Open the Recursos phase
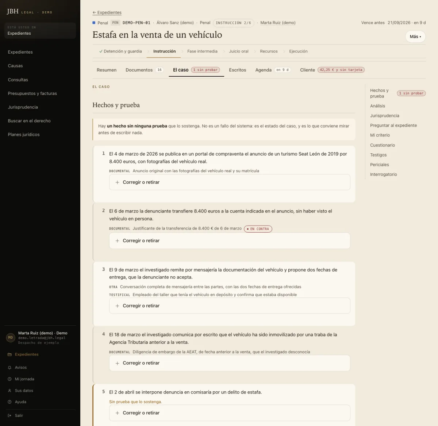This screenshot has height=426, width=438. point(269,51)
